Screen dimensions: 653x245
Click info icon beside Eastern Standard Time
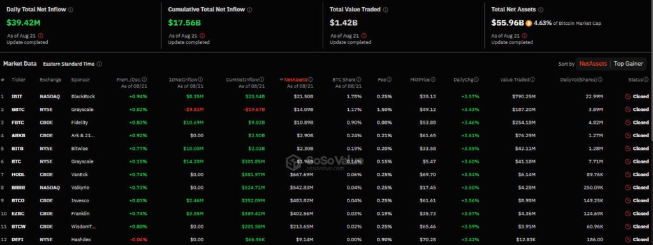pos(99,64)
